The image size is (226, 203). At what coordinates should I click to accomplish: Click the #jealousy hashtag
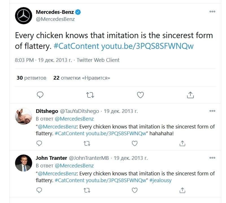click(x=160, y=180)
